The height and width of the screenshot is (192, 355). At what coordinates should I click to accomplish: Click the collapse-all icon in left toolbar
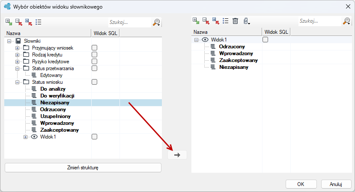pos(19,22)
